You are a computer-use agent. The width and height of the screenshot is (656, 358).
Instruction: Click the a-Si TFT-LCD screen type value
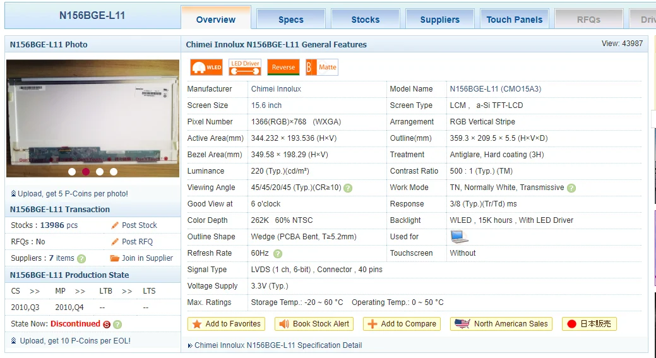[499, 105]
